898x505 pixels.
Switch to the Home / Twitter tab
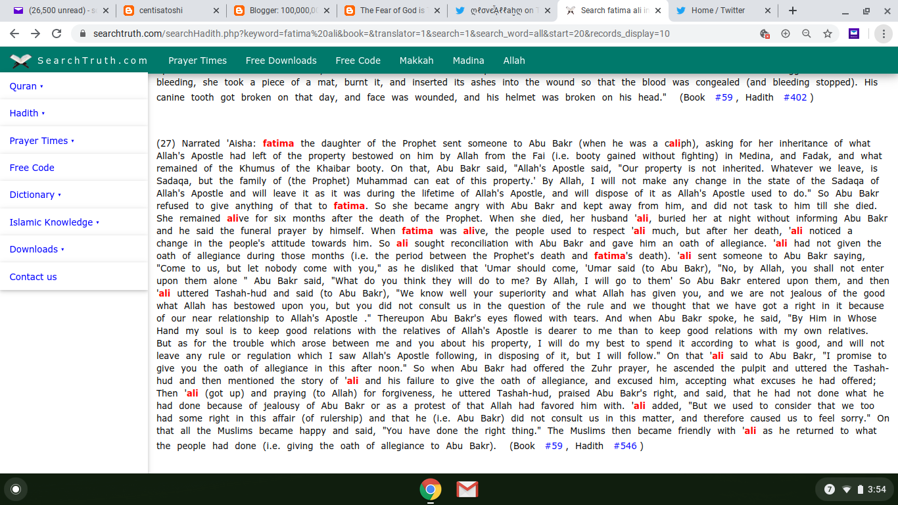[x=722, y=11]
